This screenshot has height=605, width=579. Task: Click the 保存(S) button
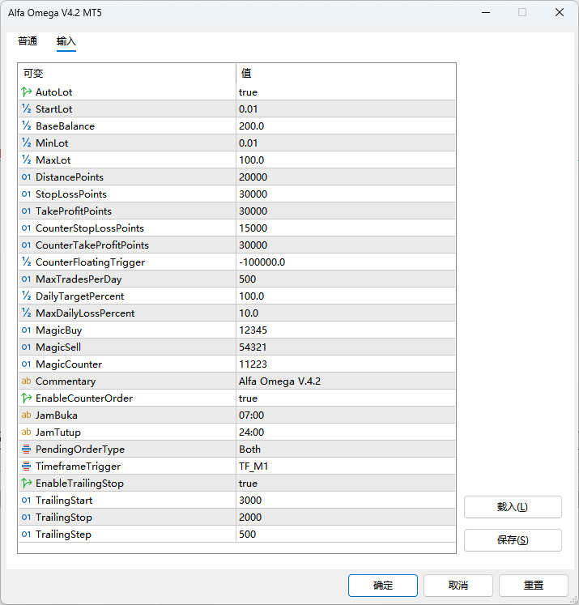click(513, 540)
